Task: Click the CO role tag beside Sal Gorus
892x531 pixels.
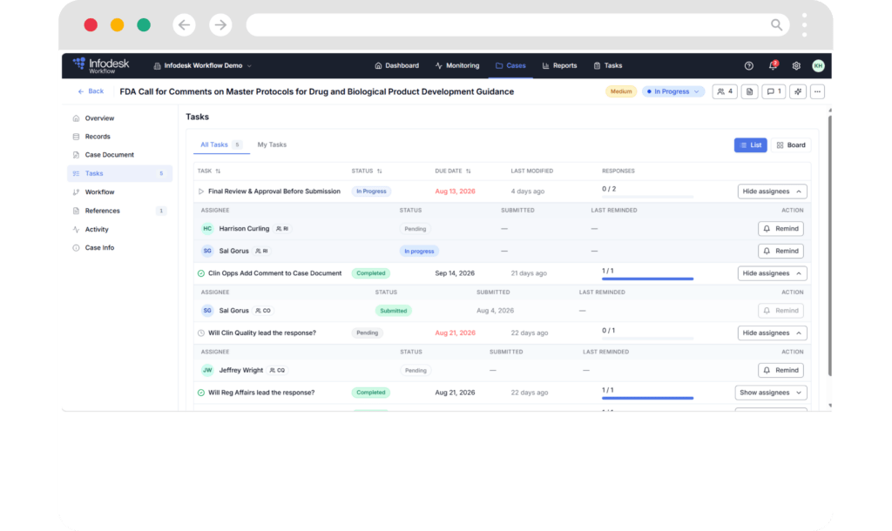Action: click(x=263, y=311)
